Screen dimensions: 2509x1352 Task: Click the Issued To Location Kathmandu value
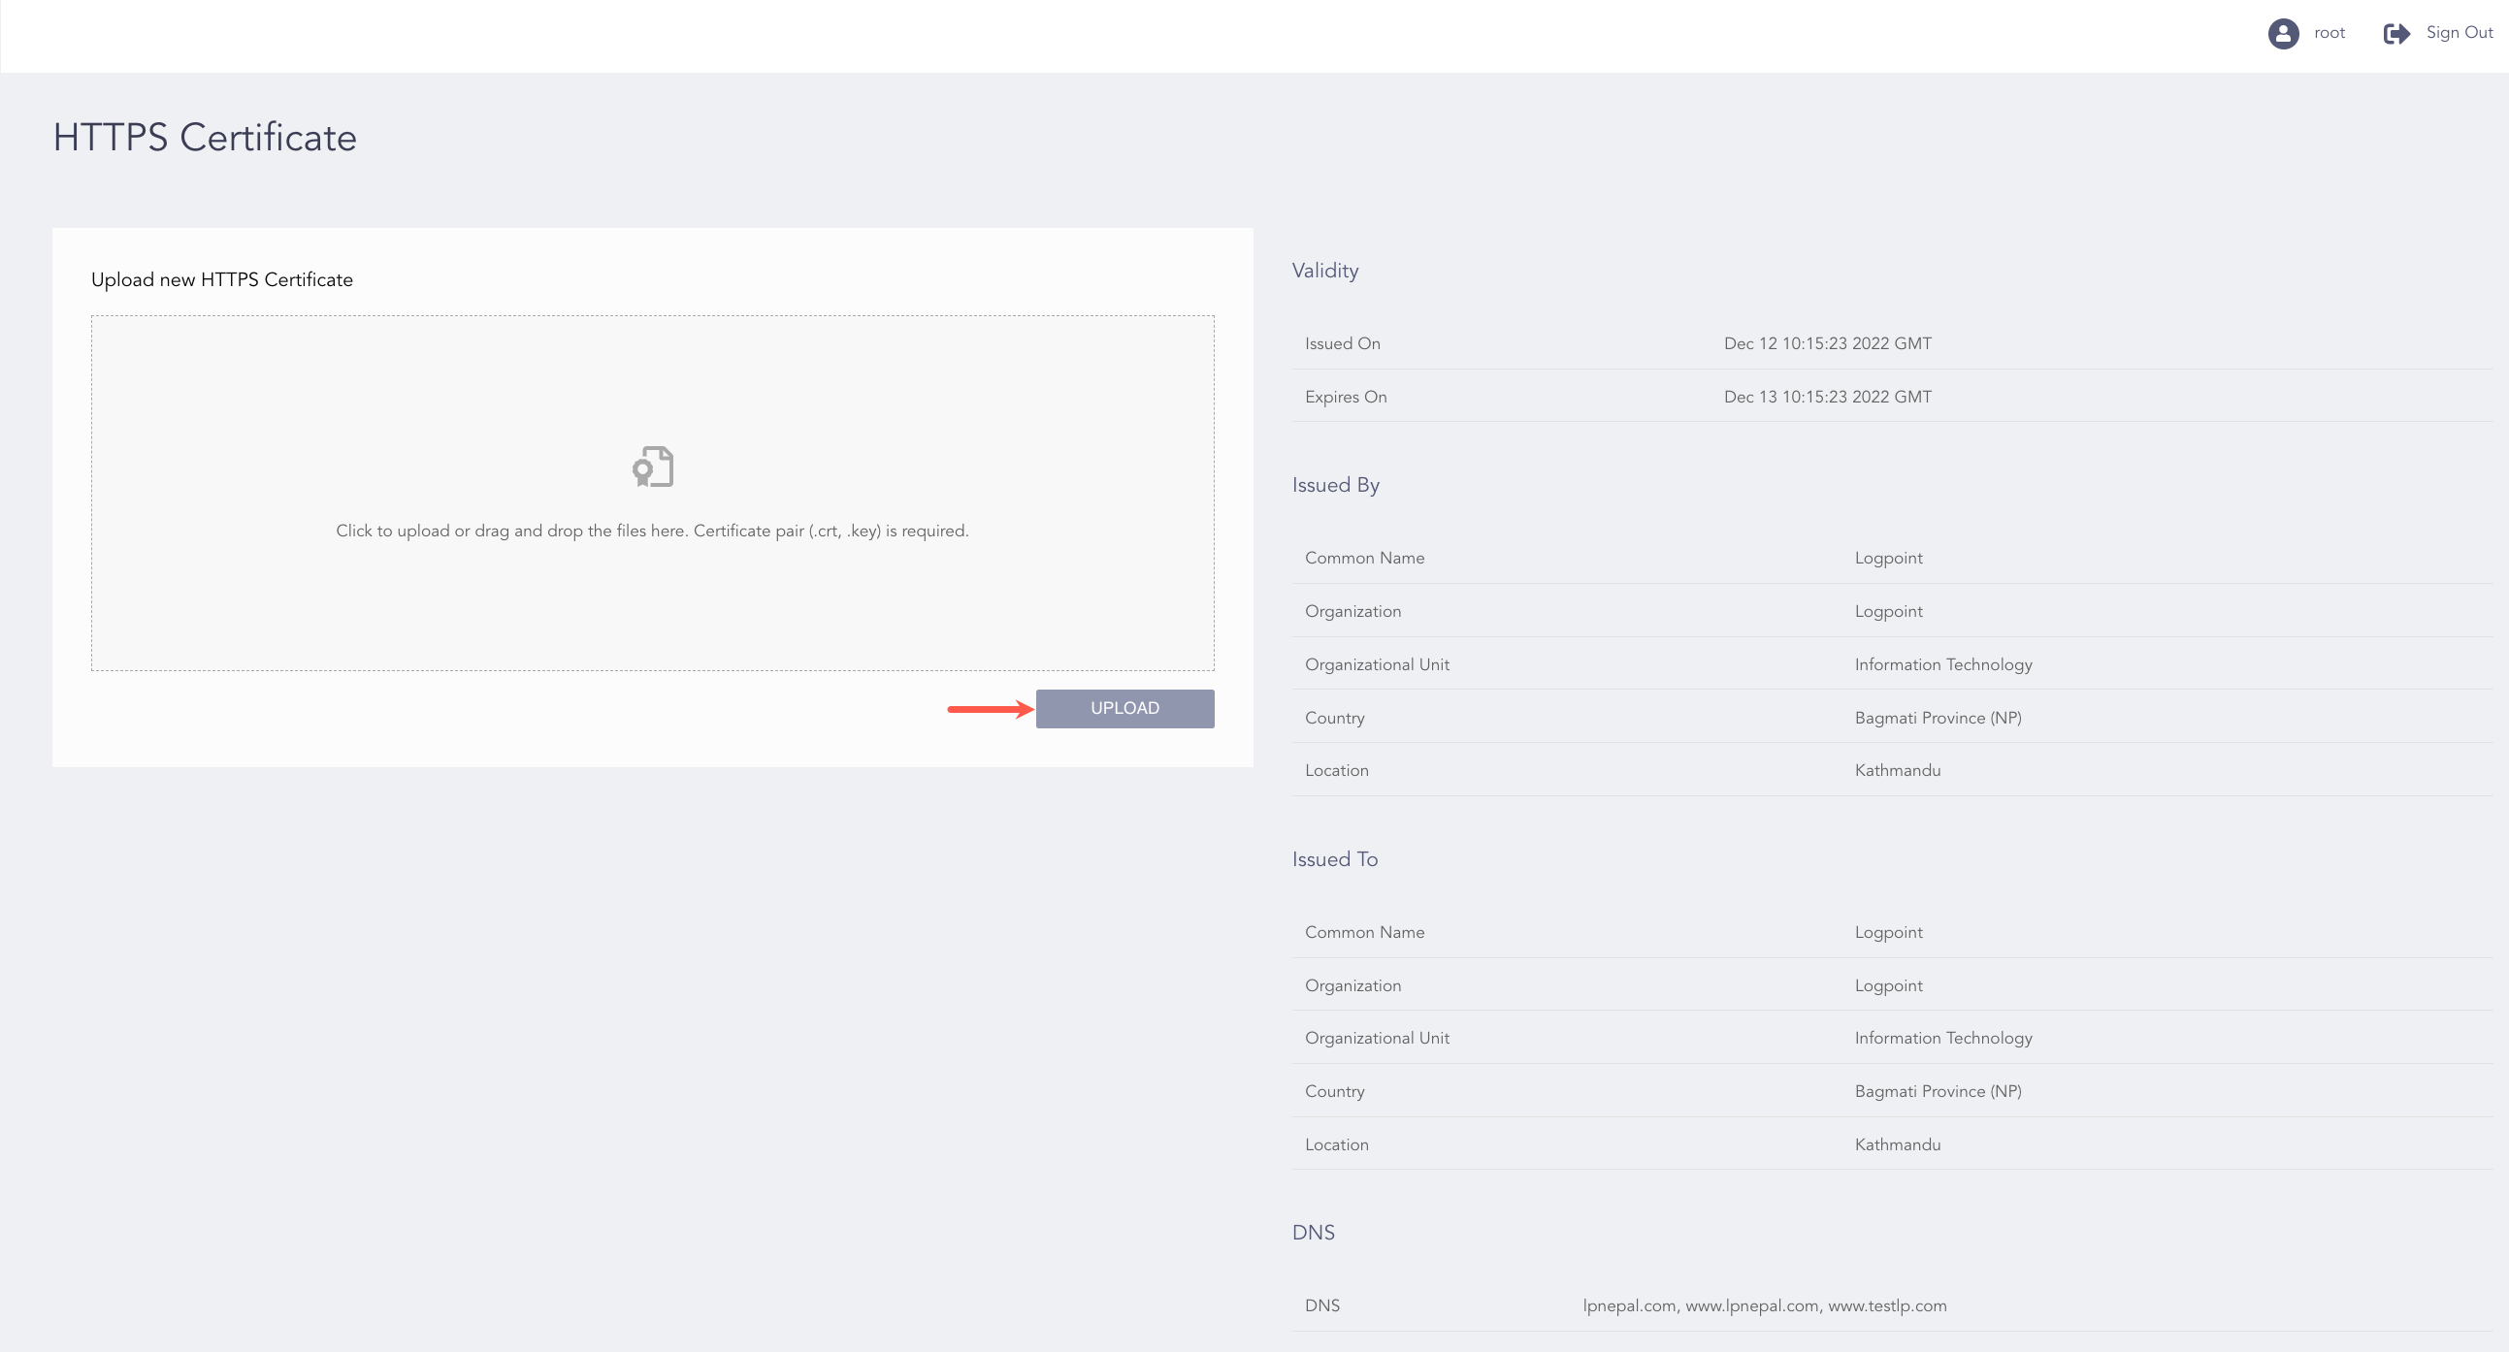click(x=1897, y=1144)
